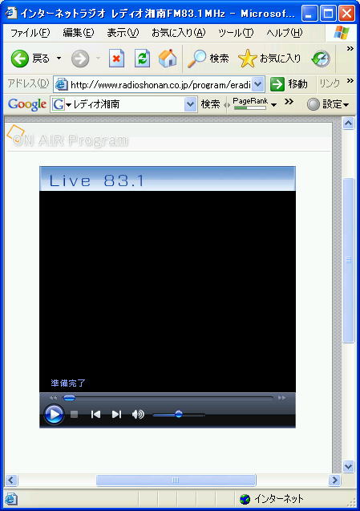Click the player's volume slider

click(x=179, y=415)
